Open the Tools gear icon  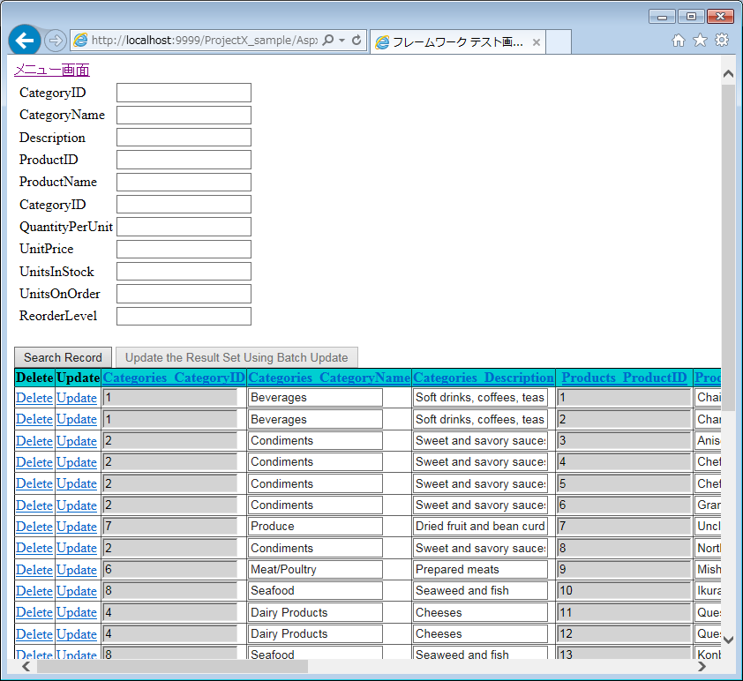tap(721, 41)
